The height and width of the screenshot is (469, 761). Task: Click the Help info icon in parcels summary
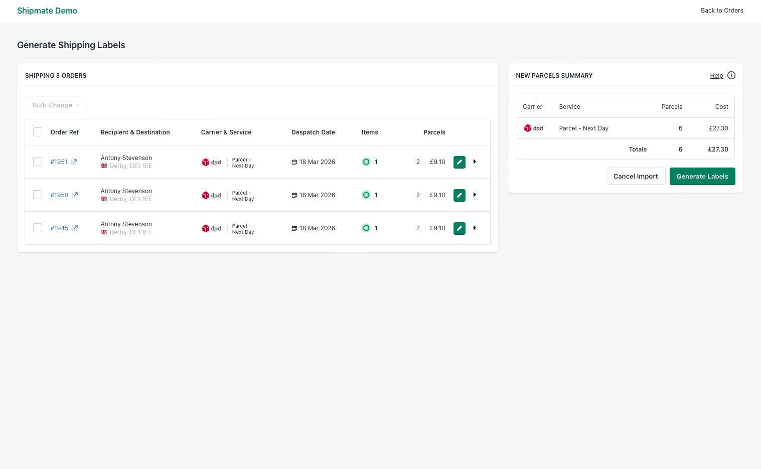point(731,75)
